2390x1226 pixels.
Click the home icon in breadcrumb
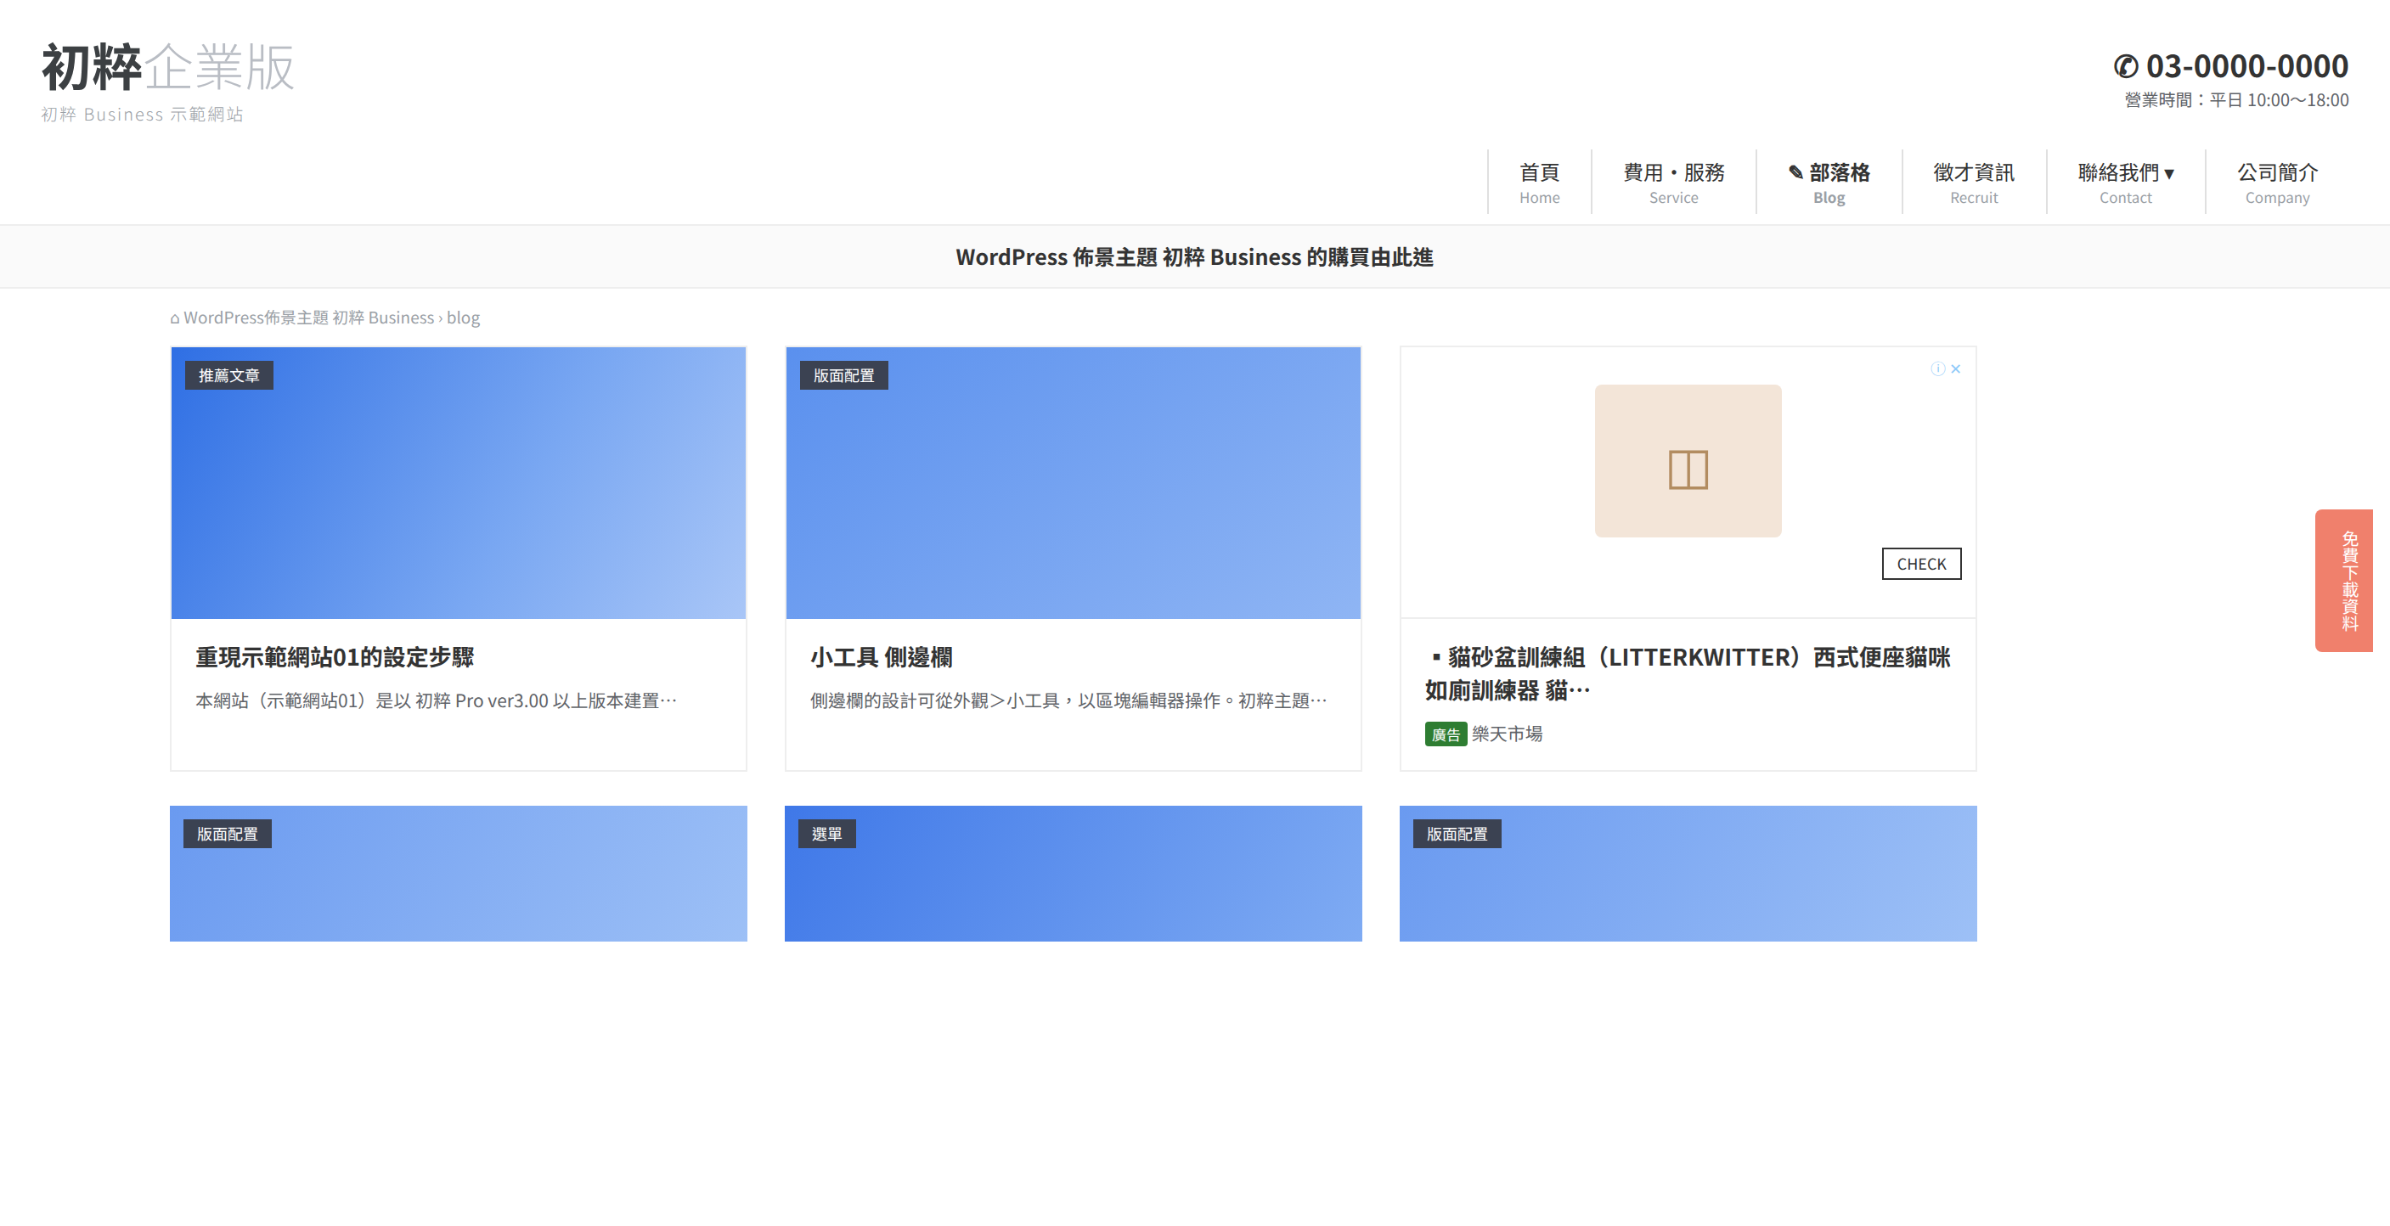pyautogui.click(x=174, y=318)
